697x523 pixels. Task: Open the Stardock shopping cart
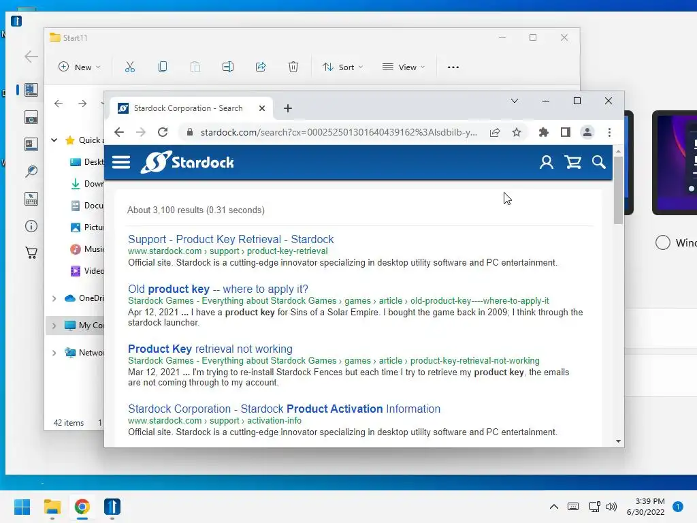(573, 162)
